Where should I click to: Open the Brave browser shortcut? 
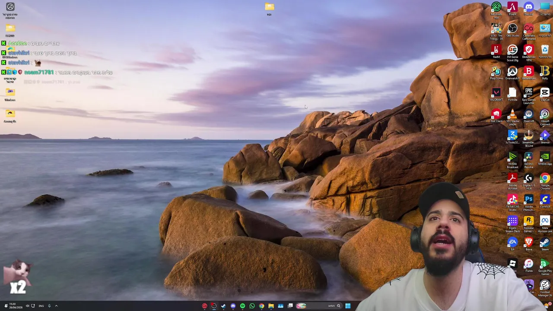(529, 244)
